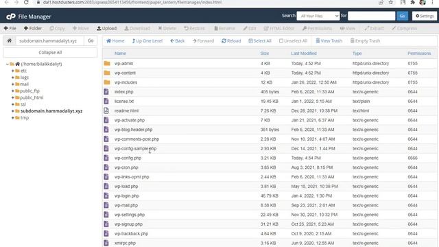Expand the etc folder tree node
The height and width of the screenshot is (247, 439).
12,71
